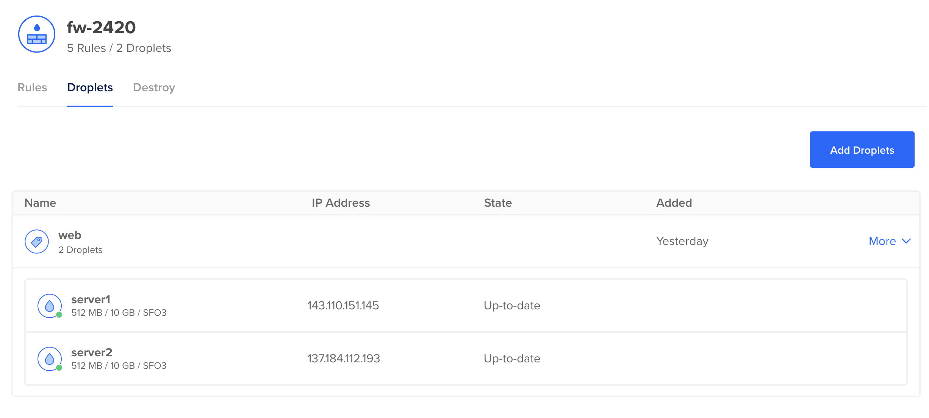This screenshot has height=418, width=929.
Task: Click the firewall name fw-2420
Action: tap(101, 27)
